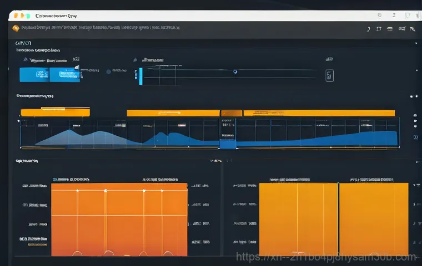The width and height of the screenshot is (422, 266).
Task: Click the circular handle on the horizontal slider
Action: (x=235, y=71)
